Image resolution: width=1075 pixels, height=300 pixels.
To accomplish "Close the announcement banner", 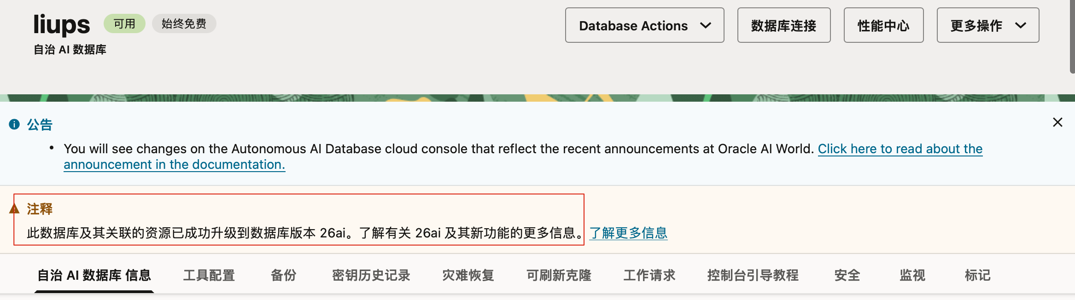I will click(x=1057, y=122).
